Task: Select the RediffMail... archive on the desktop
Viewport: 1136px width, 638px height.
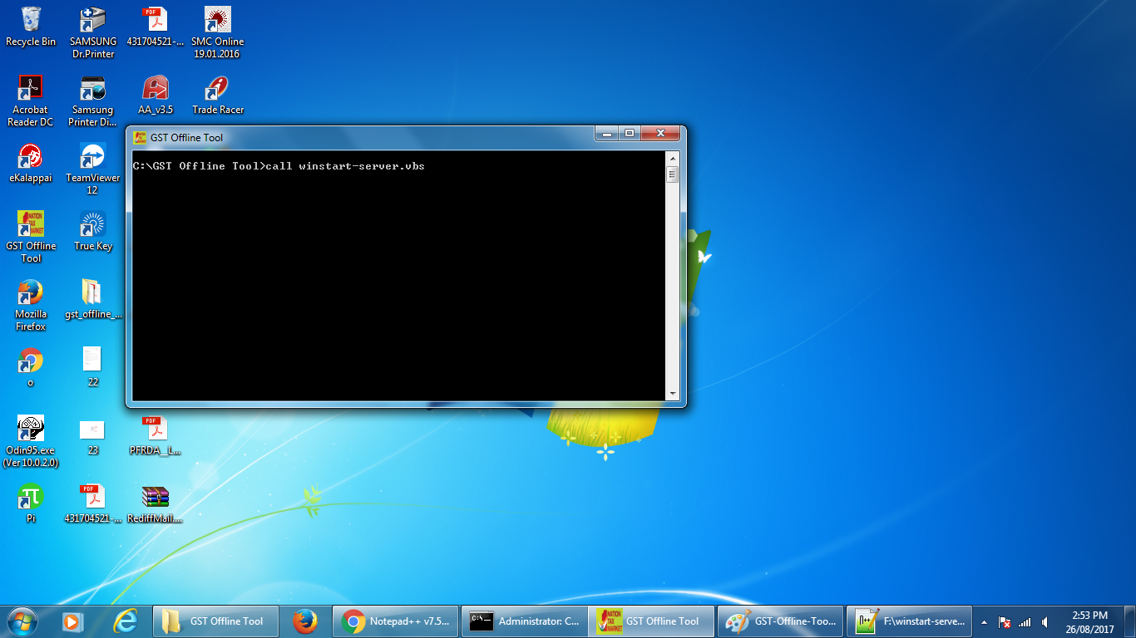Action: [x=156, y=503]
